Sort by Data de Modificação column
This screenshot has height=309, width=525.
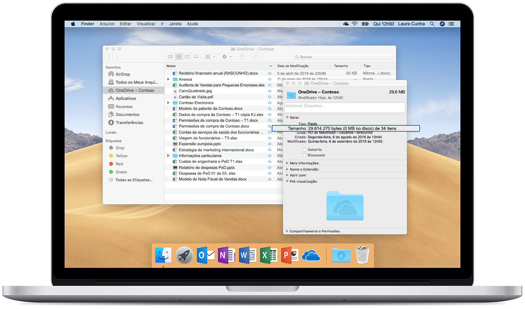pos(302,66)
